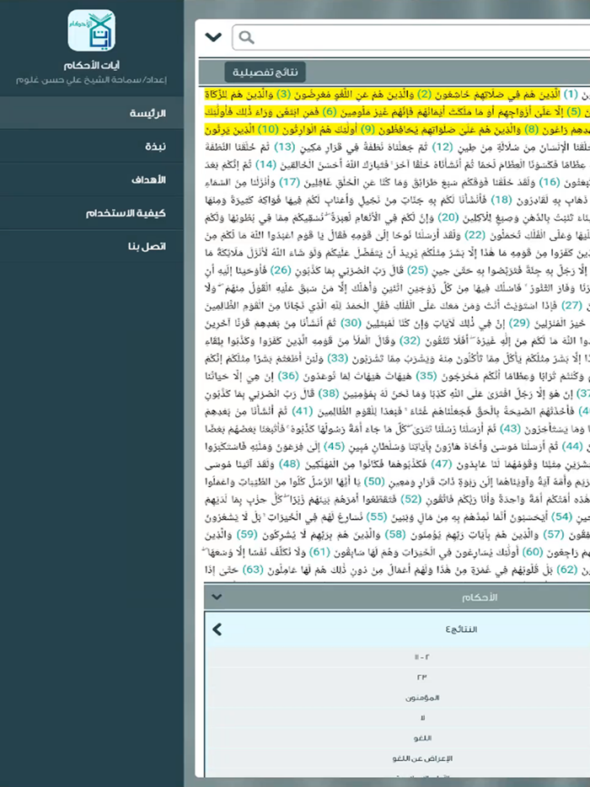Click verse number (58) marker

click(x=395, y=533)
